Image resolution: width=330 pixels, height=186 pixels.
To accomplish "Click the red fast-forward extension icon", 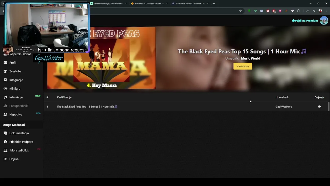I will tap(268, 11).
